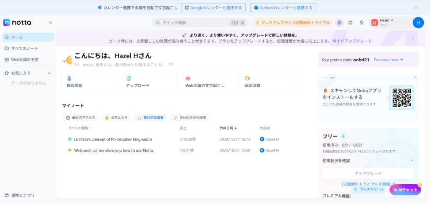This screenshot has width=430, height=204.
Task: Click the Web会議の文字起こし card
Action: [208, 82]
